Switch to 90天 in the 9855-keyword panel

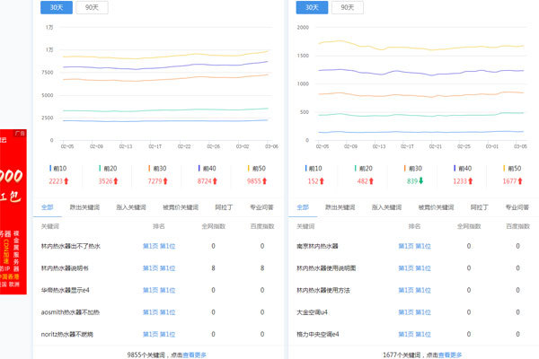[92, 7]
